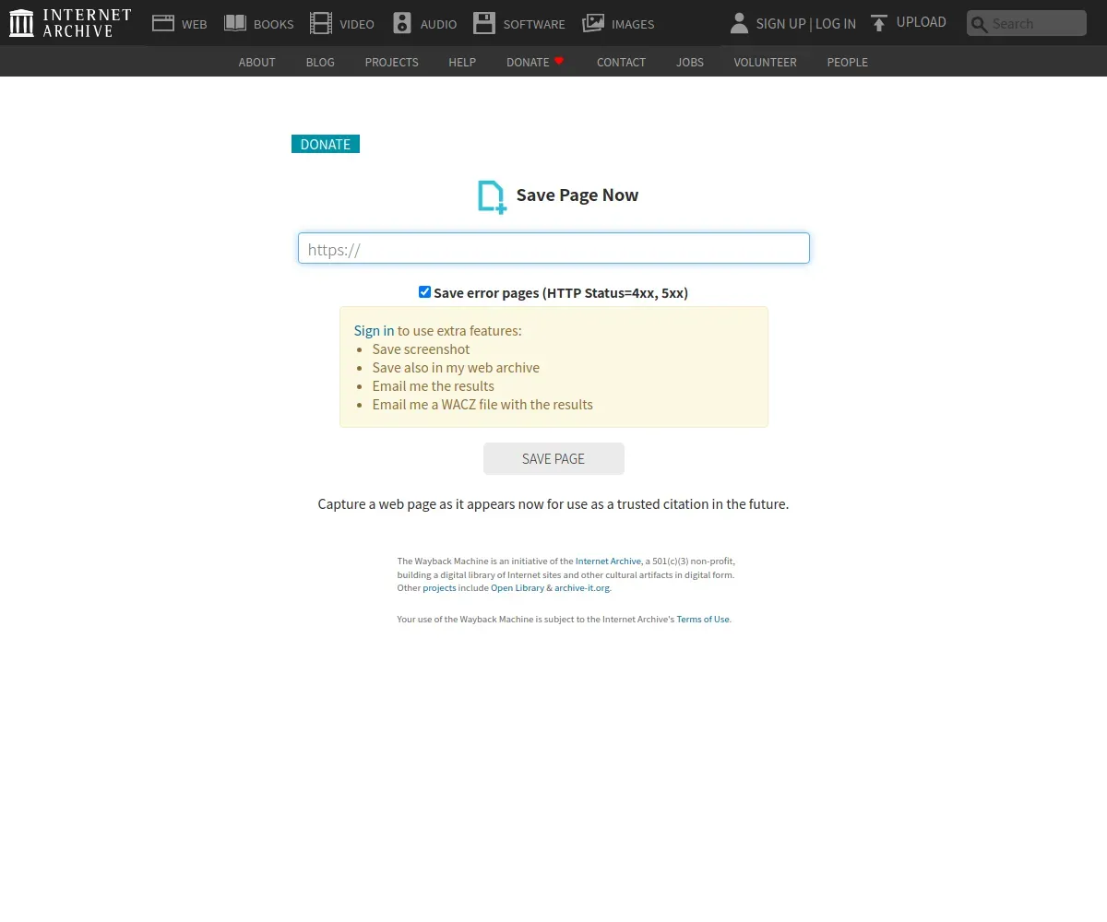Image resolution: width=1107 pixels, height=922 pixels.
Task: Click the 'Capture a web page' sentence
Action: pos(553,503)
